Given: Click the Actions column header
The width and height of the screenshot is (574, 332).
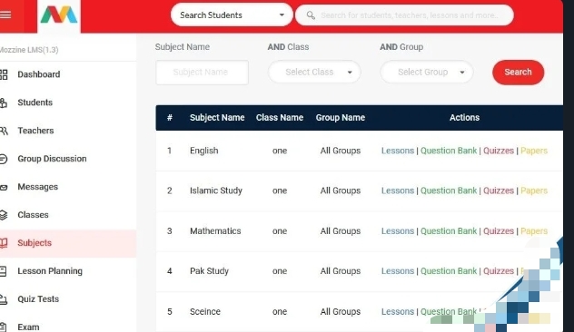Looking at the screenshot, I should click(x=464, y=118).
